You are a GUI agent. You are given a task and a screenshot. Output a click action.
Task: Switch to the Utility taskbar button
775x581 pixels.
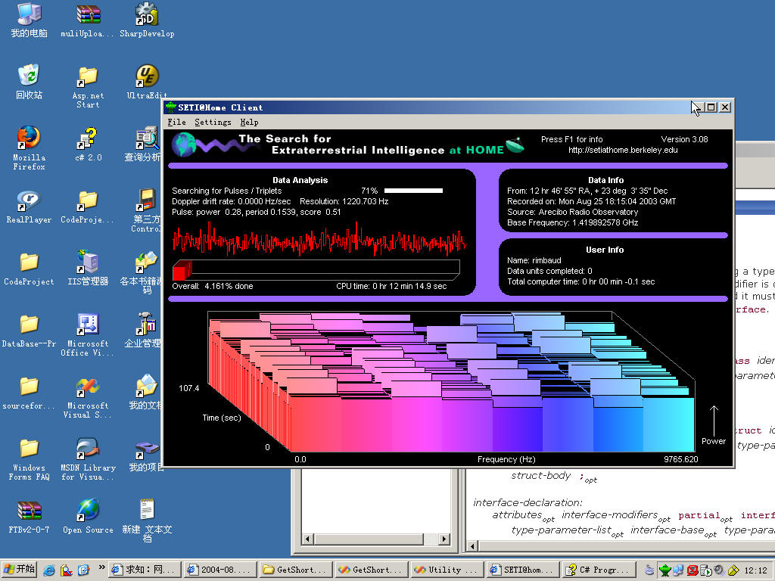(447, 570)
